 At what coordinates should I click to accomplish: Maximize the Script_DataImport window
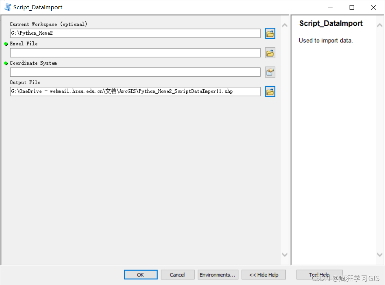[x=352, y=7]
